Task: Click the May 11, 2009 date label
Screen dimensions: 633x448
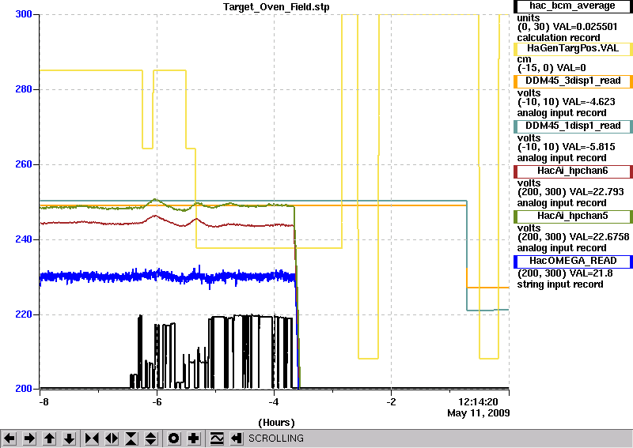Action: [479, 413]
